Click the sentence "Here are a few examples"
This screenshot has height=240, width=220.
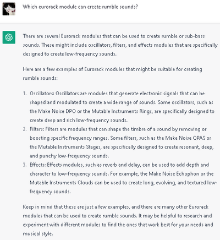click(x=112, y=74)
